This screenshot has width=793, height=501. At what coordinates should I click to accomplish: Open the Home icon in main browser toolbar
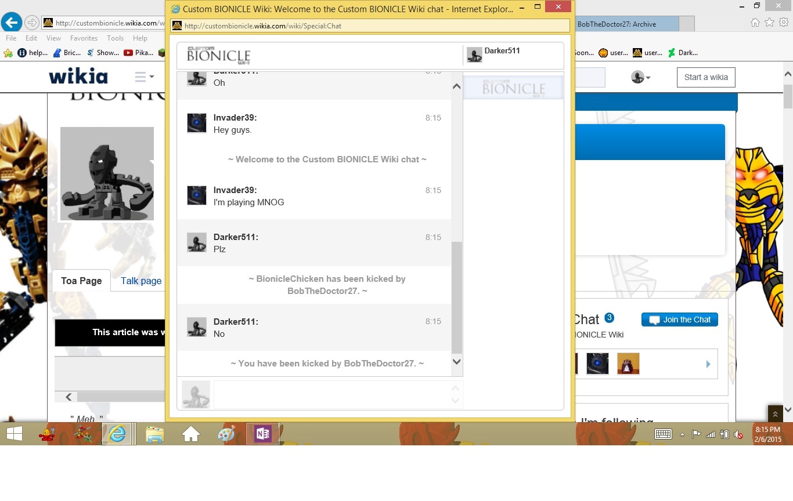pyautogui.click(x=755, y=23)
